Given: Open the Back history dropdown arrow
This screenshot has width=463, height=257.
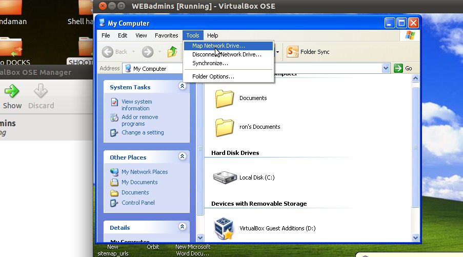Looking at the screenshot, I should click(x=133, y=52).
